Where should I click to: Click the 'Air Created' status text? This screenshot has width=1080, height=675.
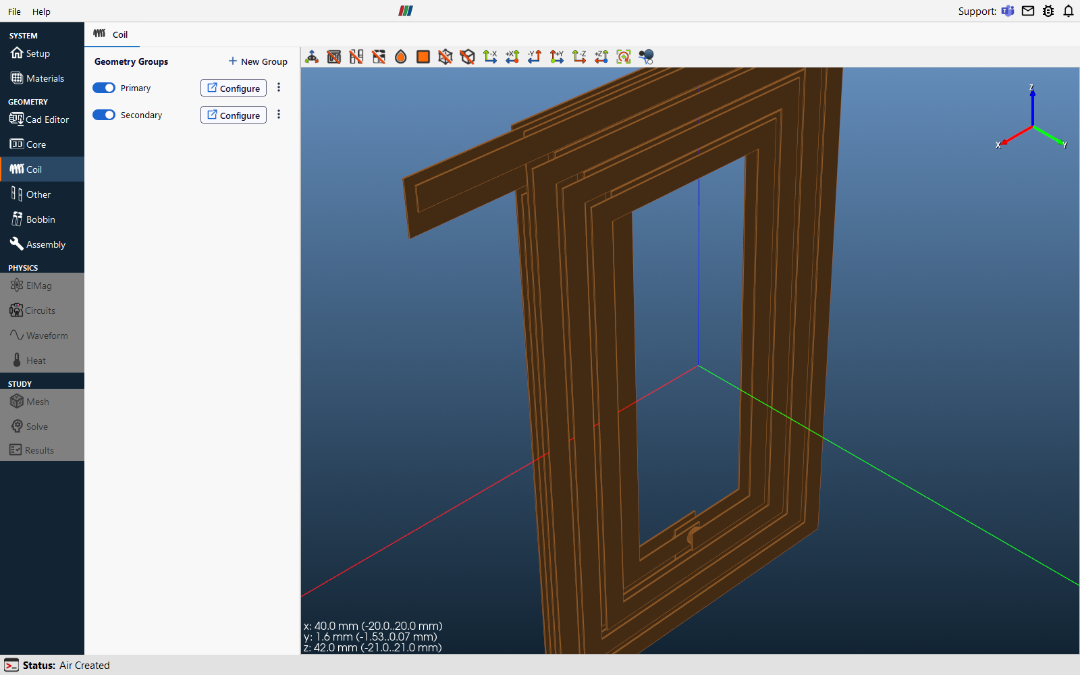(x=84, y=666)
